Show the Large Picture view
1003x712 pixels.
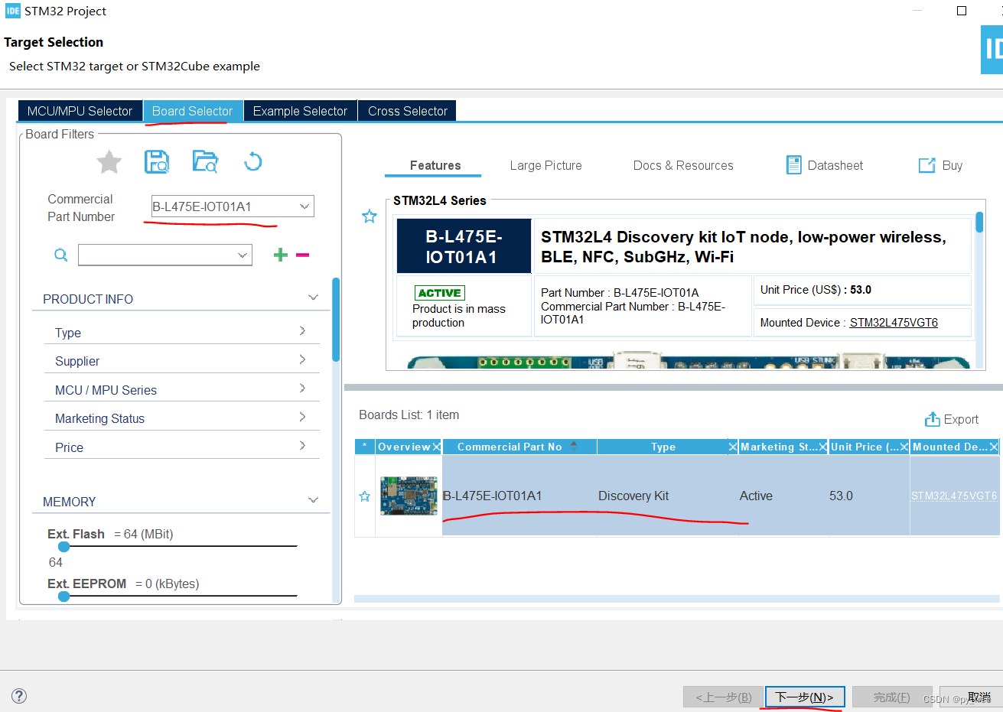545,165
